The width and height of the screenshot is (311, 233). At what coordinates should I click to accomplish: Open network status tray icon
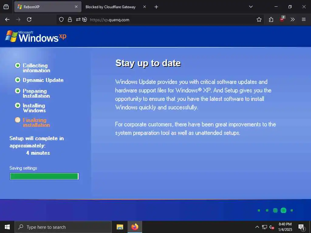click(x=265, y=227)
